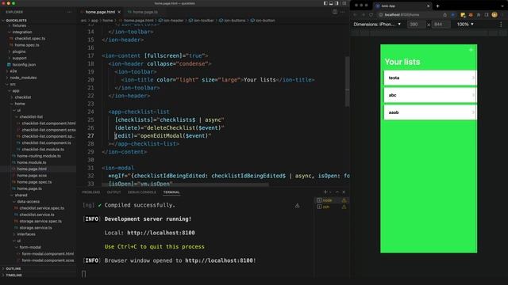Screen dimensions: 508x285
Task: Close the home.page.html editor tab
Action: 119,12
